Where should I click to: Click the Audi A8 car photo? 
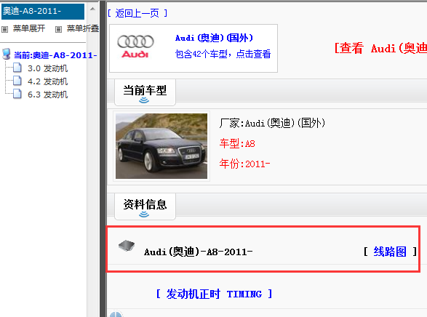(161, 146)
